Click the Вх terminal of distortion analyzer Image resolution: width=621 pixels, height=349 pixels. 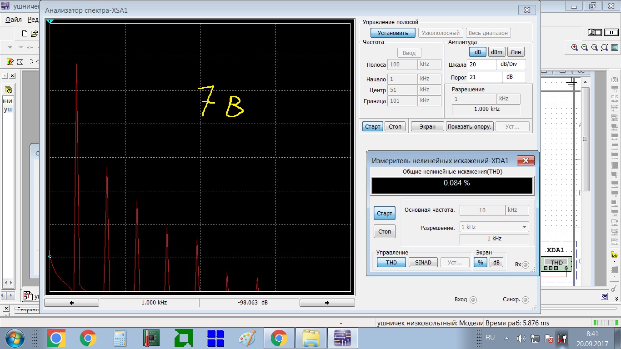click(x=526, y=265)
